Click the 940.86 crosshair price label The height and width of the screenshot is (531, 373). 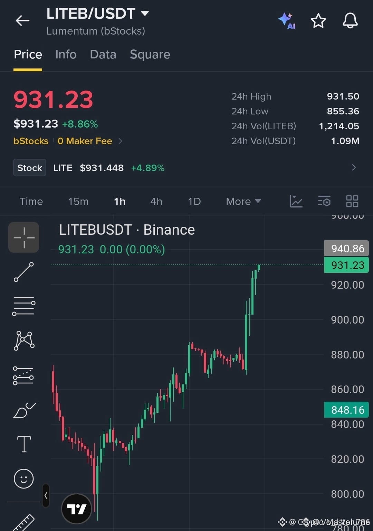click(x=347, y=248)
